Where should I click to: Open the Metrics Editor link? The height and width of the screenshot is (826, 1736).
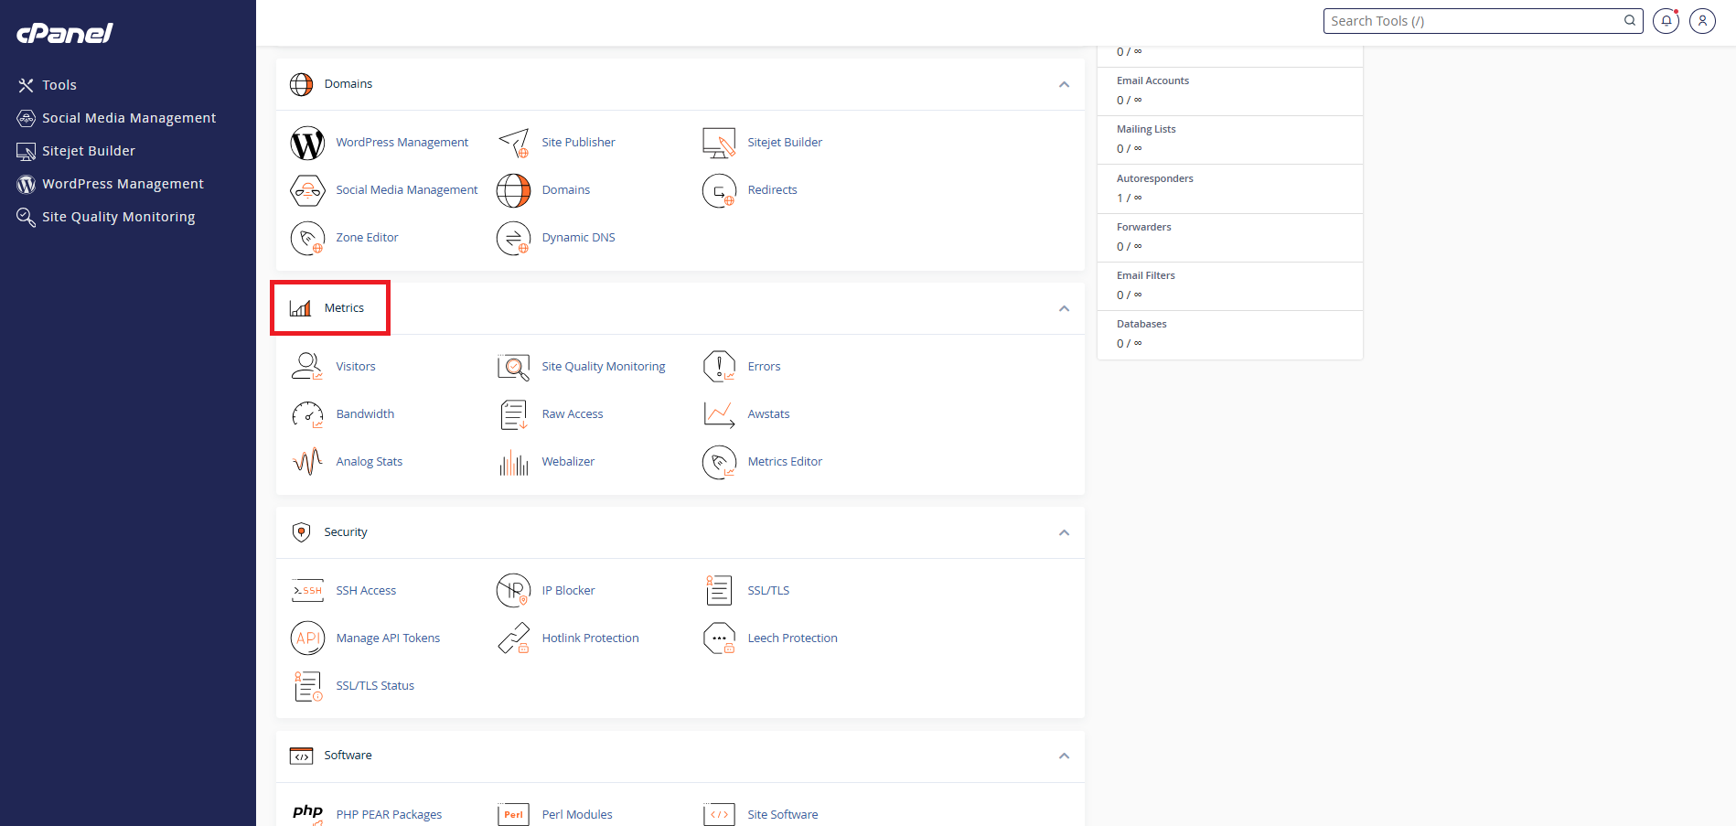(x=785, y=462)
